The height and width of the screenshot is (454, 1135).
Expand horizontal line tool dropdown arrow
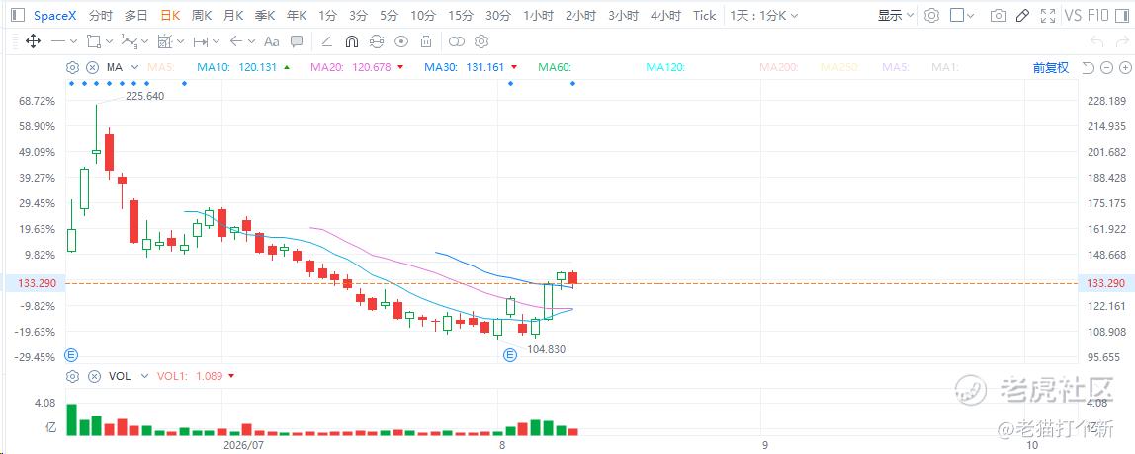(74, 41)
